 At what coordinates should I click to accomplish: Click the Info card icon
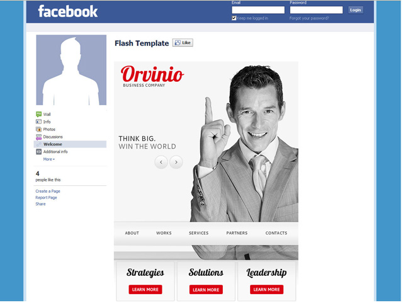tap(38, 122)
